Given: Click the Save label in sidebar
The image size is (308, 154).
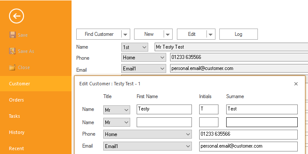Looking at the screenshot, I should pyautogui.click(x=23, y=35).
